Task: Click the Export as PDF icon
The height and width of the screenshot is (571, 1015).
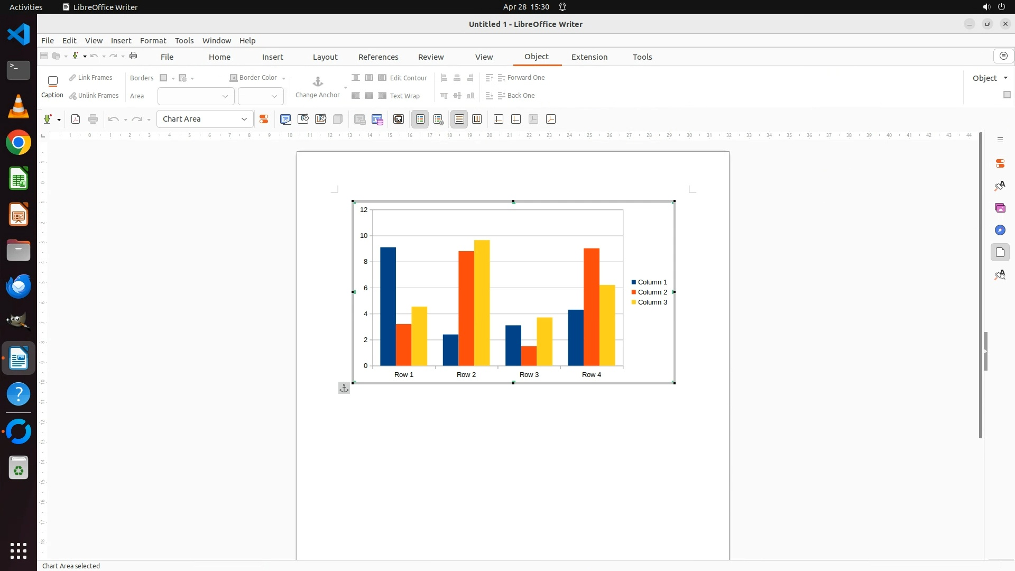Action: pos(76,119)
